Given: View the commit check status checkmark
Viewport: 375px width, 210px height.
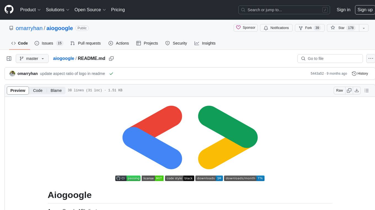Looking at the screenshot, I should 111,74.
